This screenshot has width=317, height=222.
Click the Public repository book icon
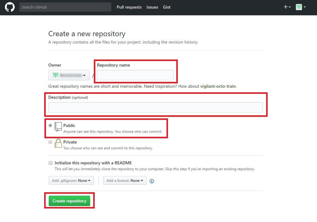click(x=58, y=127)
